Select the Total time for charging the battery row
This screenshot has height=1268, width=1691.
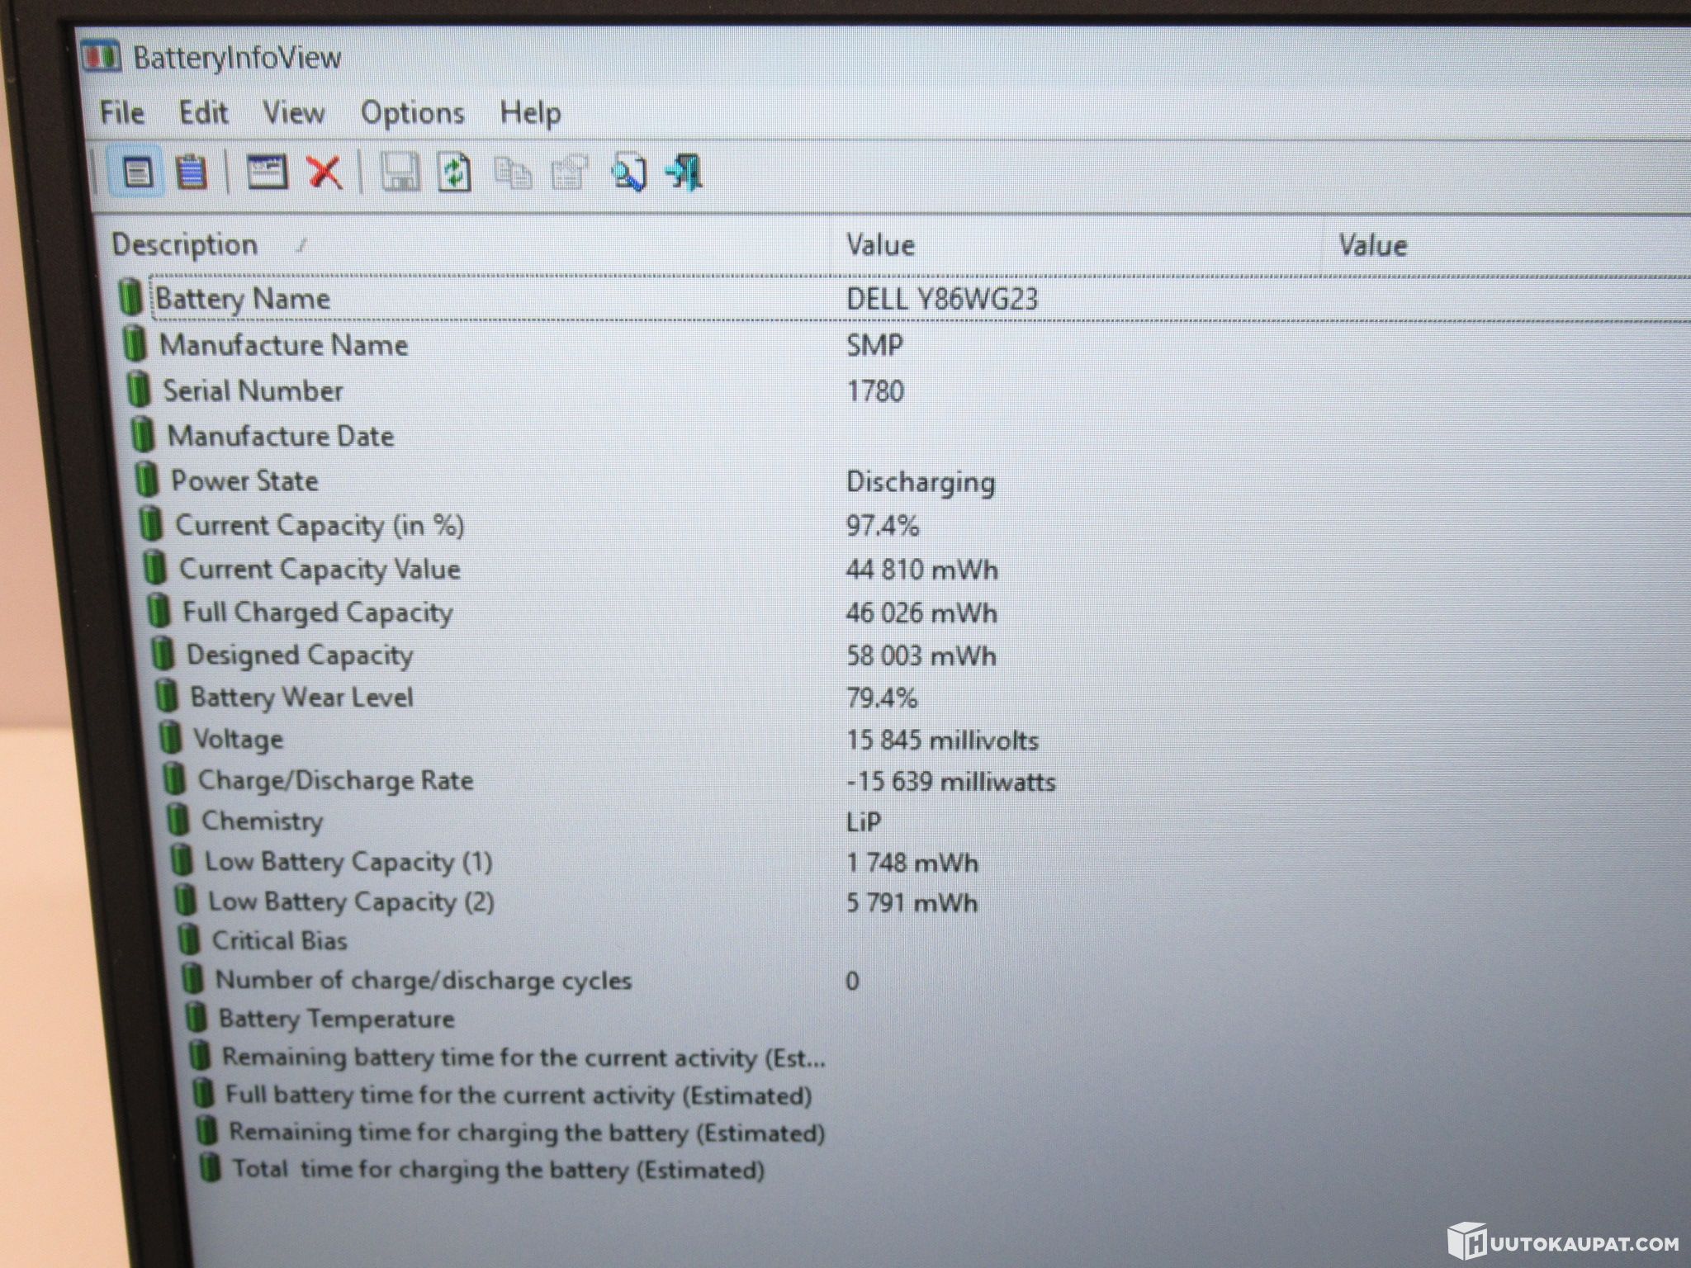499,1170
